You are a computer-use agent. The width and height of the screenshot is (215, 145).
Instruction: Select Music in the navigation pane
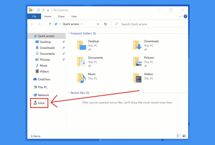point(44,65)
